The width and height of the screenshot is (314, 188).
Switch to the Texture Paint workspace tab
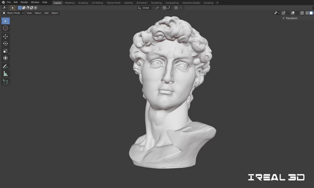point(114,3)
